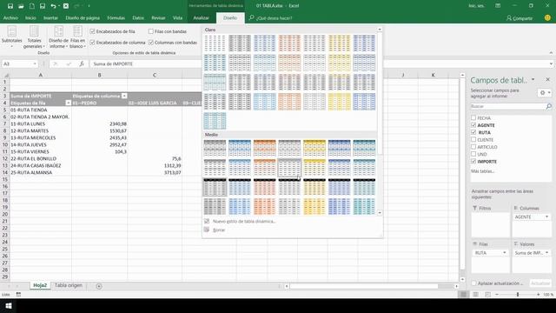Select the cell 12-RUTA MARTES
This screenshot has height=313, width=556.
(x=41, y=131)
